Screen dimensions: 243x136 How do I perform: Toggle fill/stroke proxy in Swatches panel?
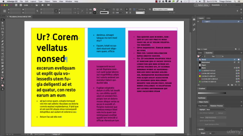[199, 56]
